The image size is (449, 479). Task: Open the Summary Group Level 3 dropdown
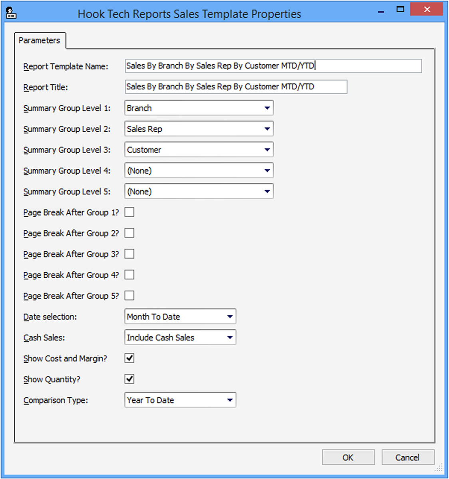(199, 150)
